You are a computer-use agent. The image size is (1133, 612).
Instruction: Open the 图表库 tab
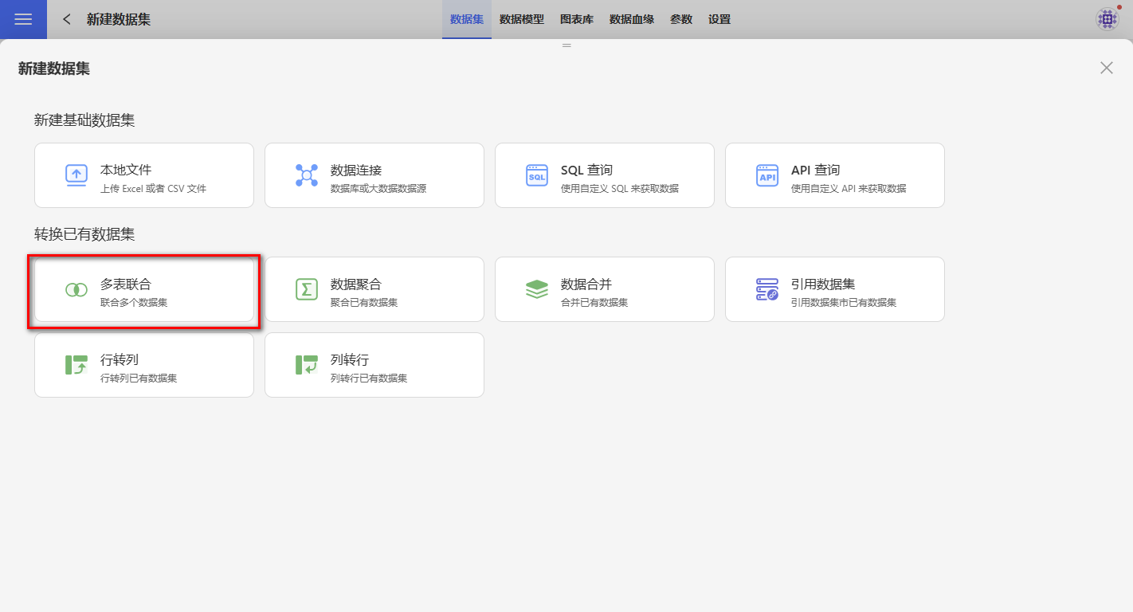point(577,19)
